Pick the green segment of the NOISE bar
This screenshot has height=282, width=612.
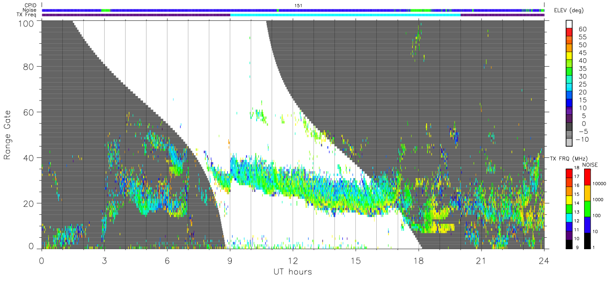point(588,209)
